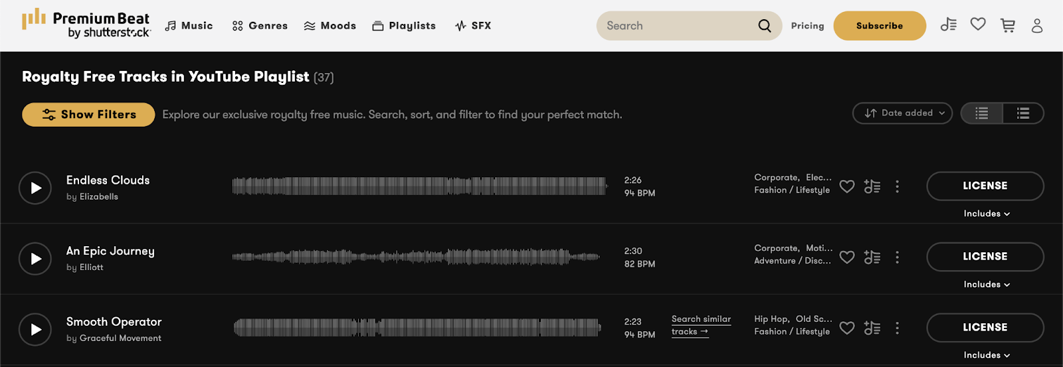1063x367 pixels.
Task: Open the playlist queue icon in header
Action: pos(949,25)
